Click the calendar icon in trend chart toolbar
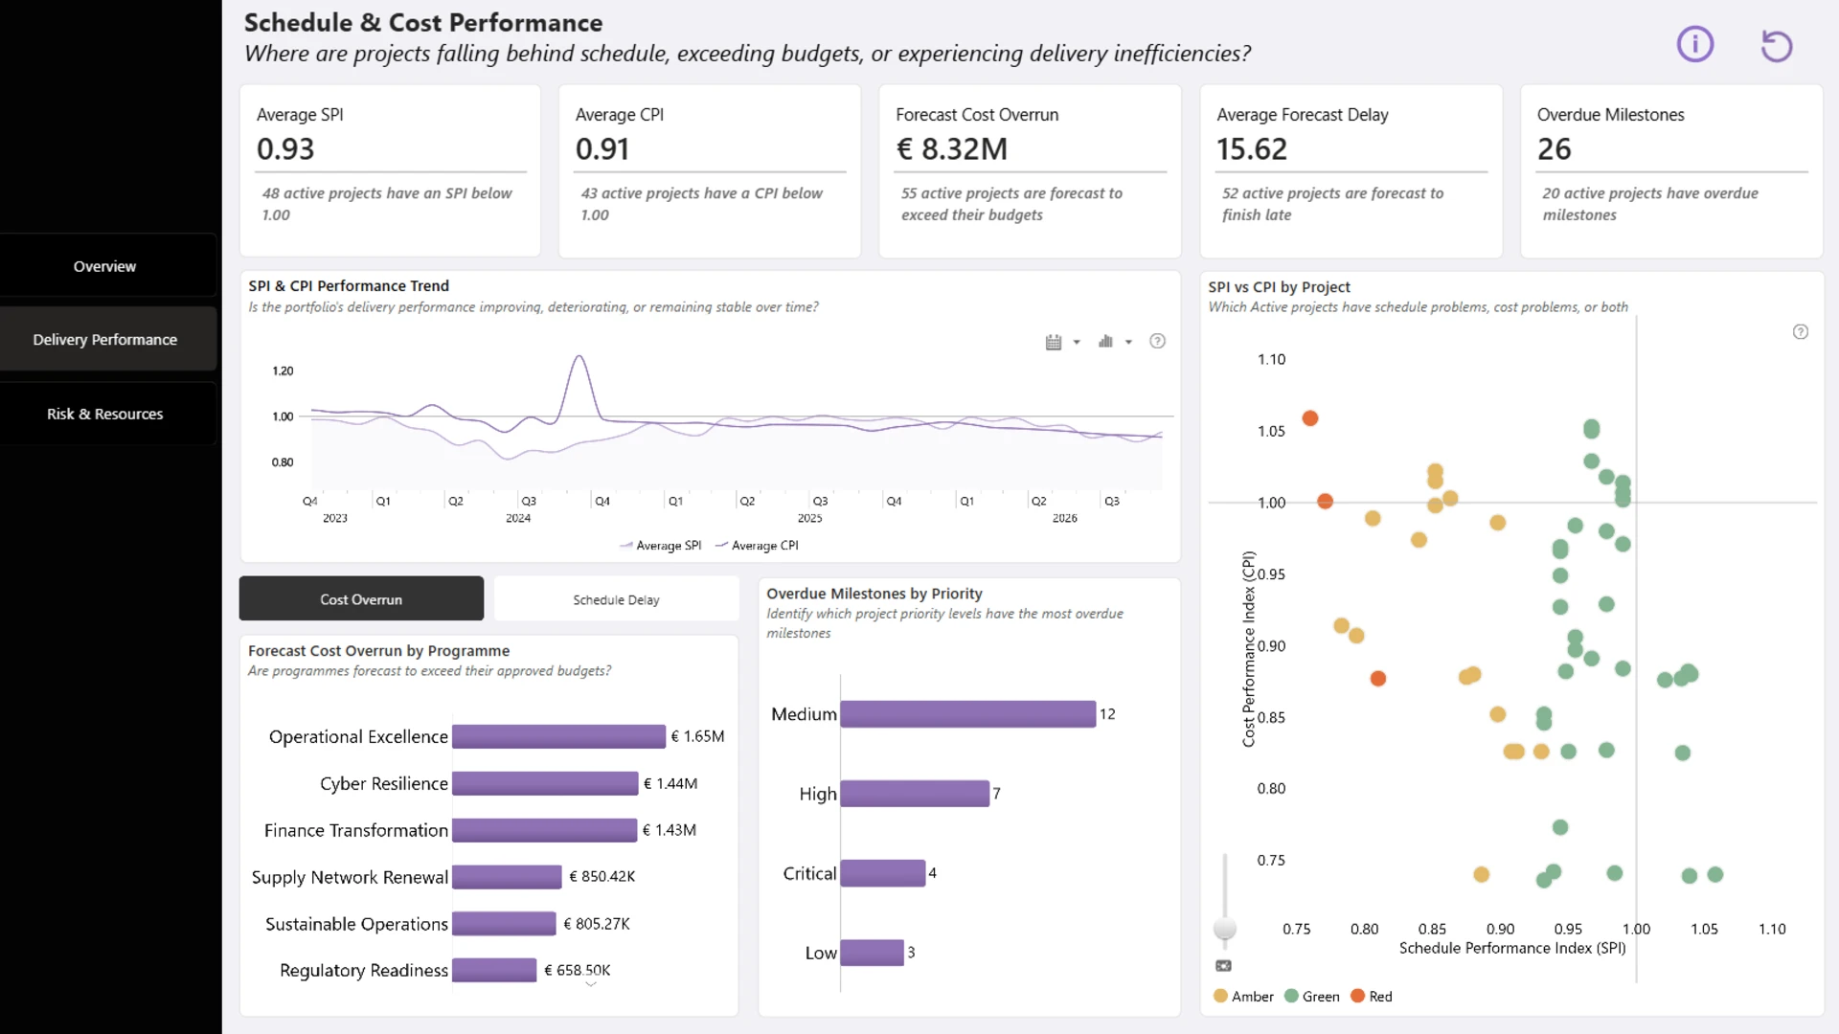The width and height of the screenshot is (1839, 1034). [1054, 342]
